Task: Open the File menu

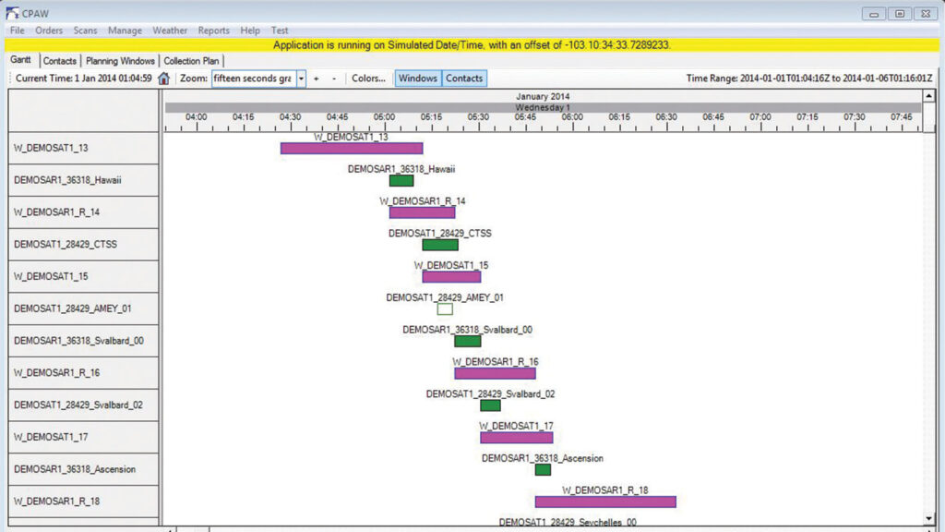Action: [17, 30]
